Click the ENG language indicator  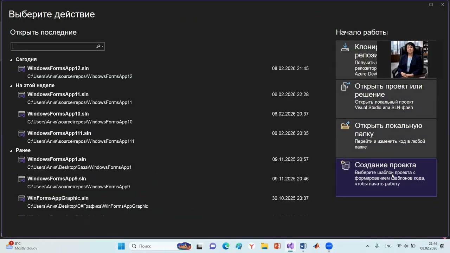[x=388, y=246]
